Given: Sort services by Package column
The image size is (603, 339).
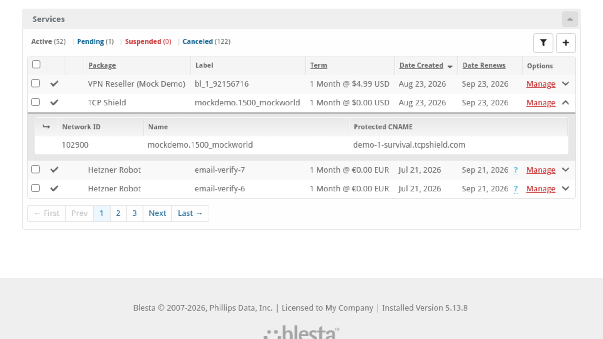Looking at the screenshot, I should point(102,65).
